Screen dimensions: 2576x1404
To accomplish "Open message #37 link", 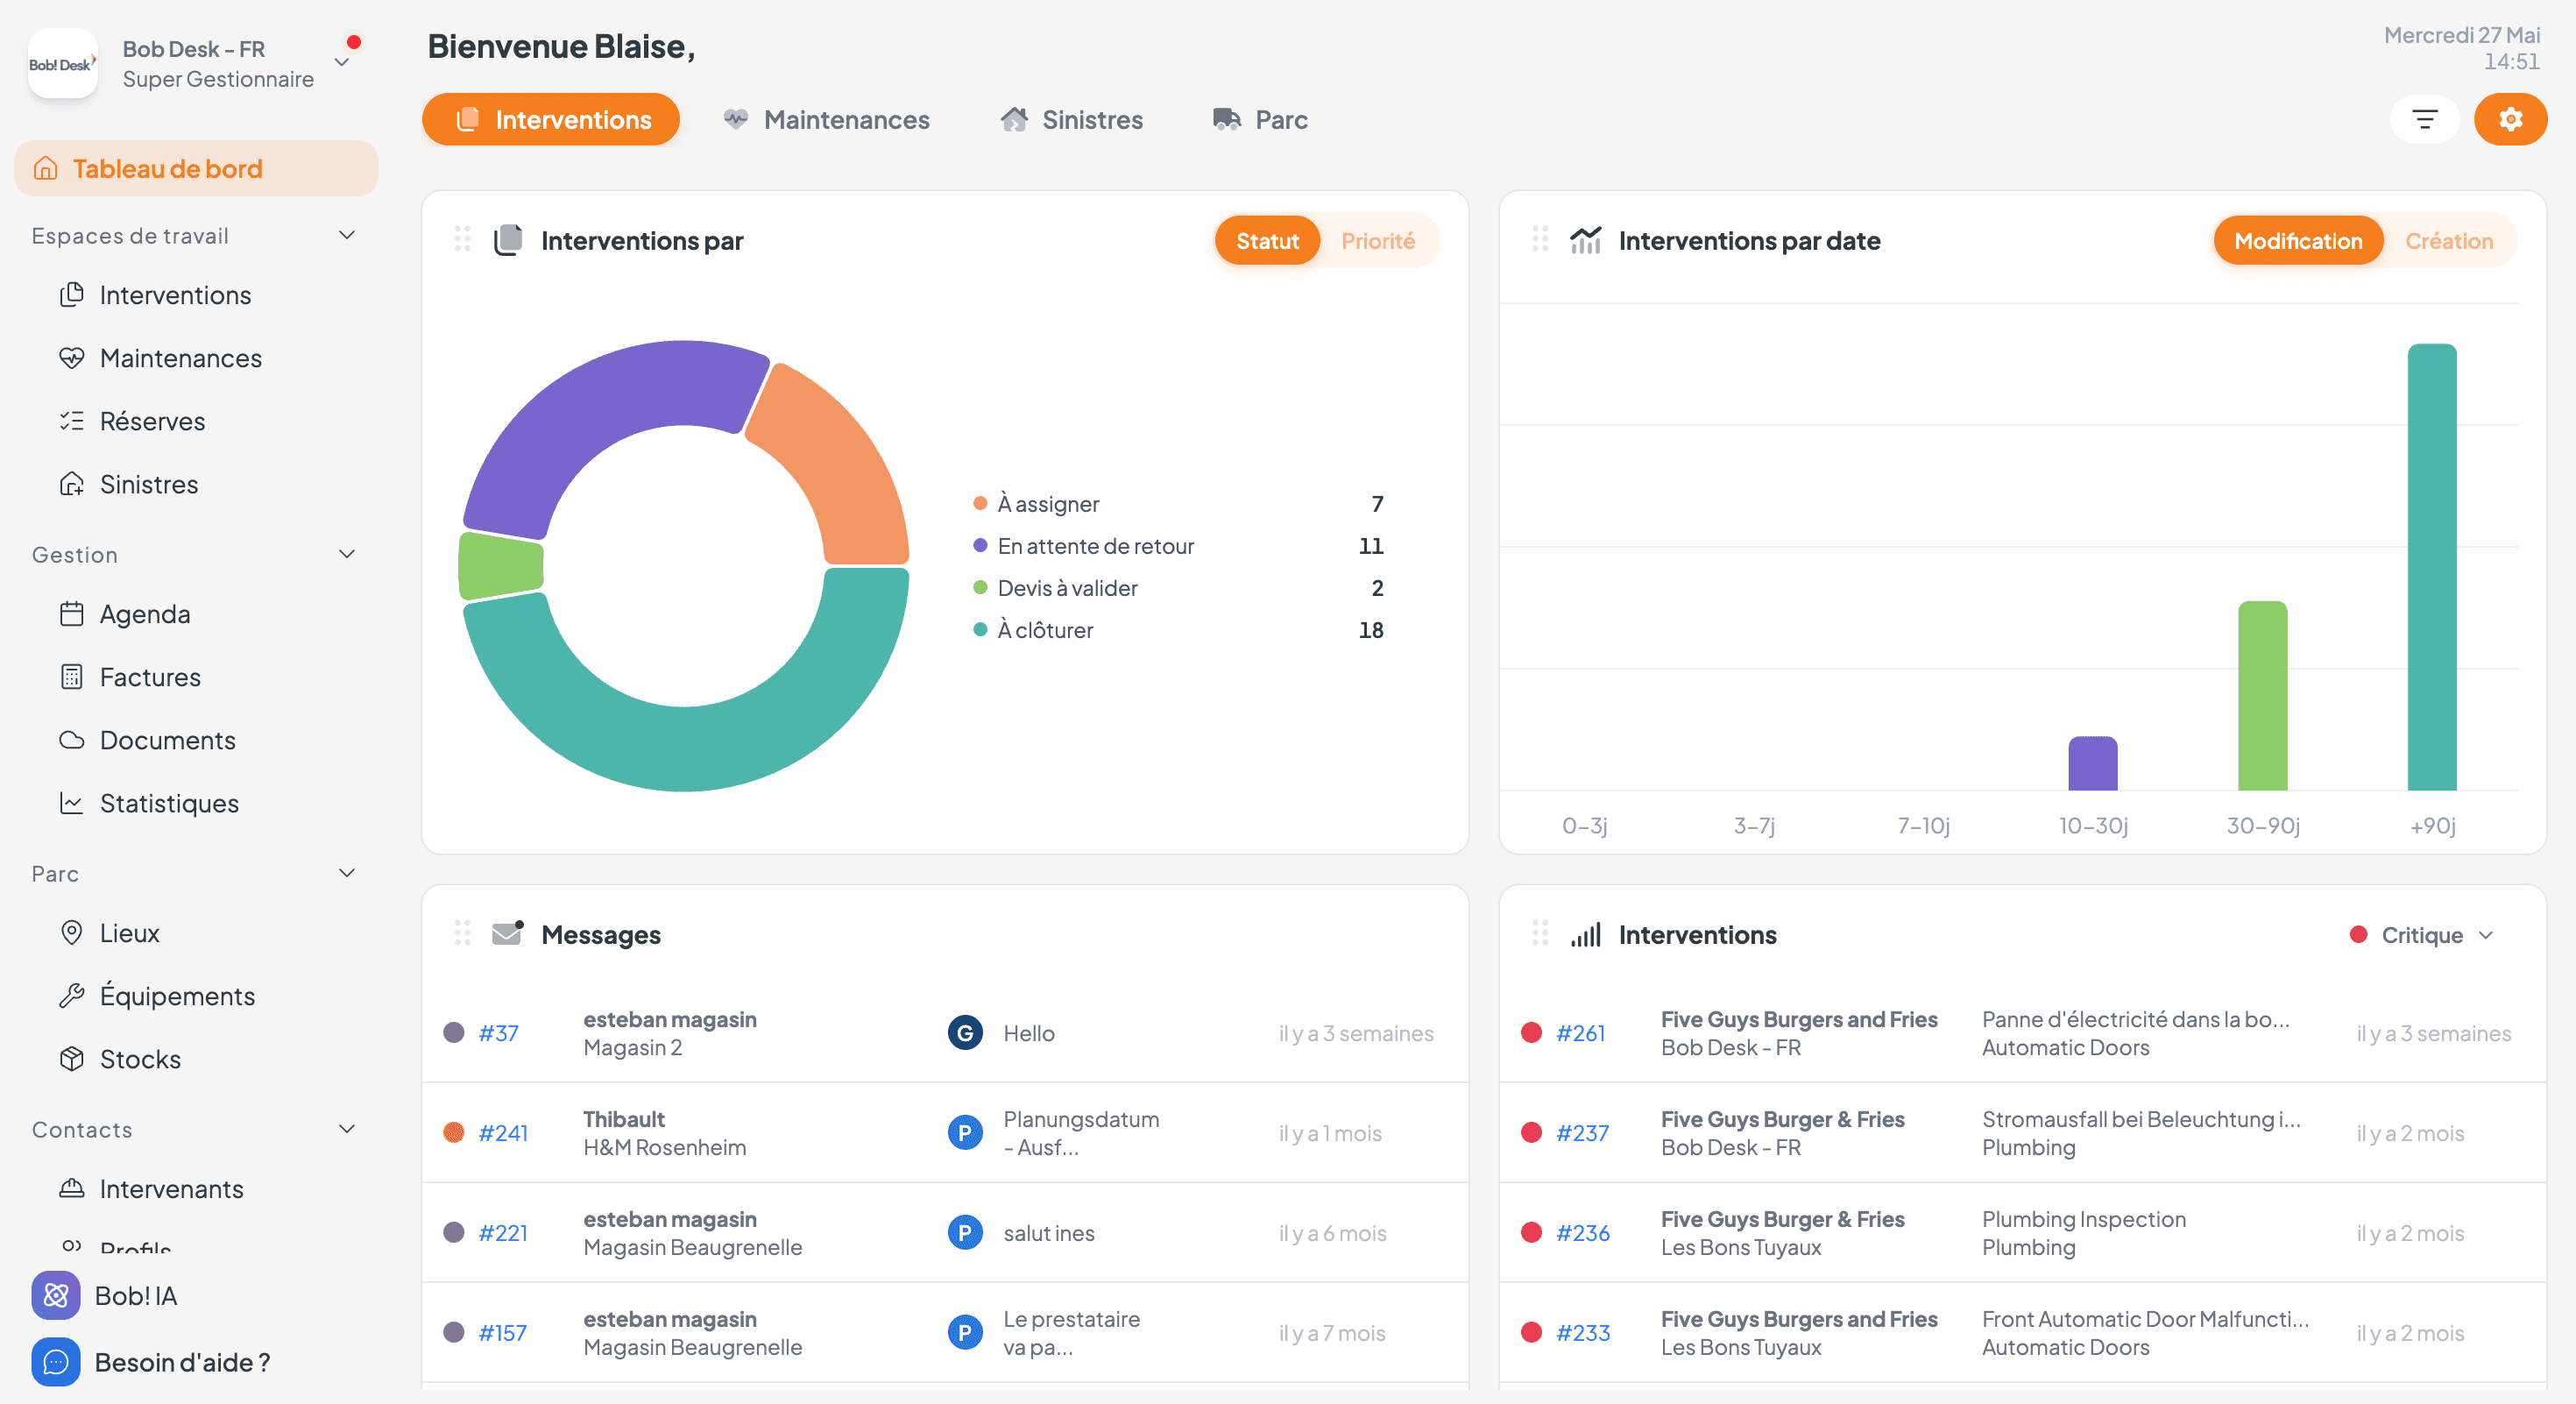I will [x=498, y=1033].
